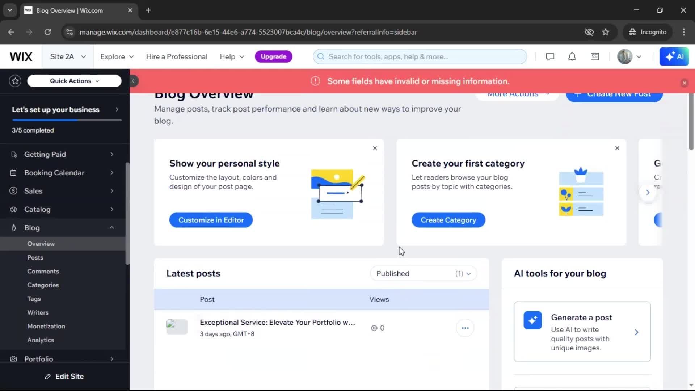
Task: Open the Generate a post AI tool
Action: pyautogui.click(x=582, y=332)
